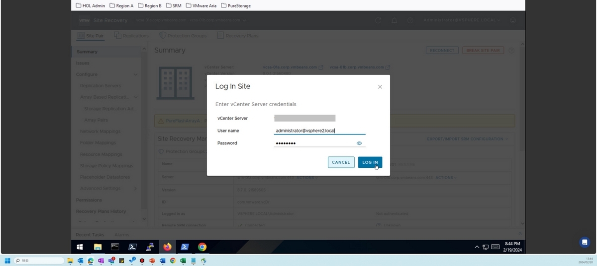This screenshot has width=597, height=266.
Task: Cancel the Log In Site dialog
Action: pos(341,162)
